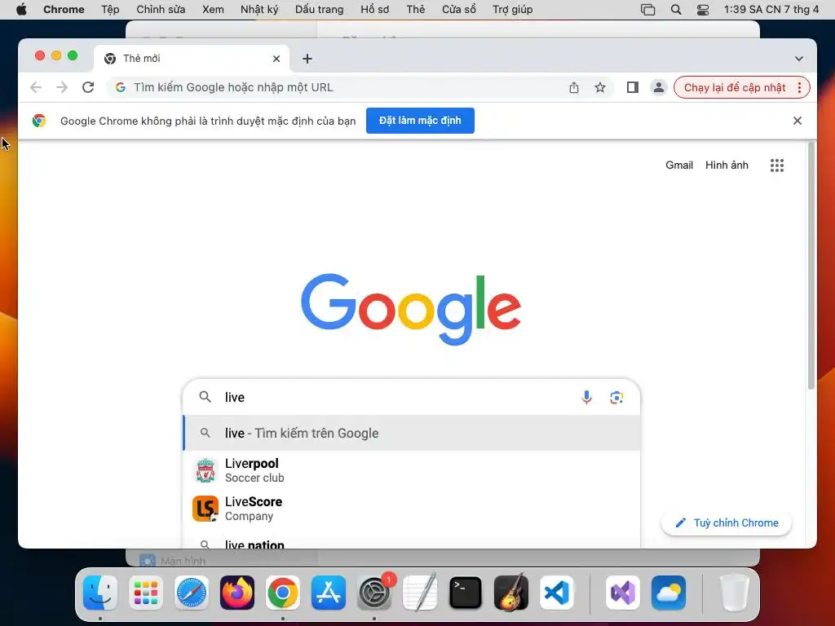835x626 pixels.
Task: Click the back navigation arrow
Action: coord(36,87)
